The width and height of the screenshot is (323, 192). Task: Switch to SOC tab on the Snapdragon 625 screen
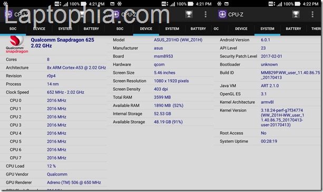pyautogui.click(x=13, y=28)
